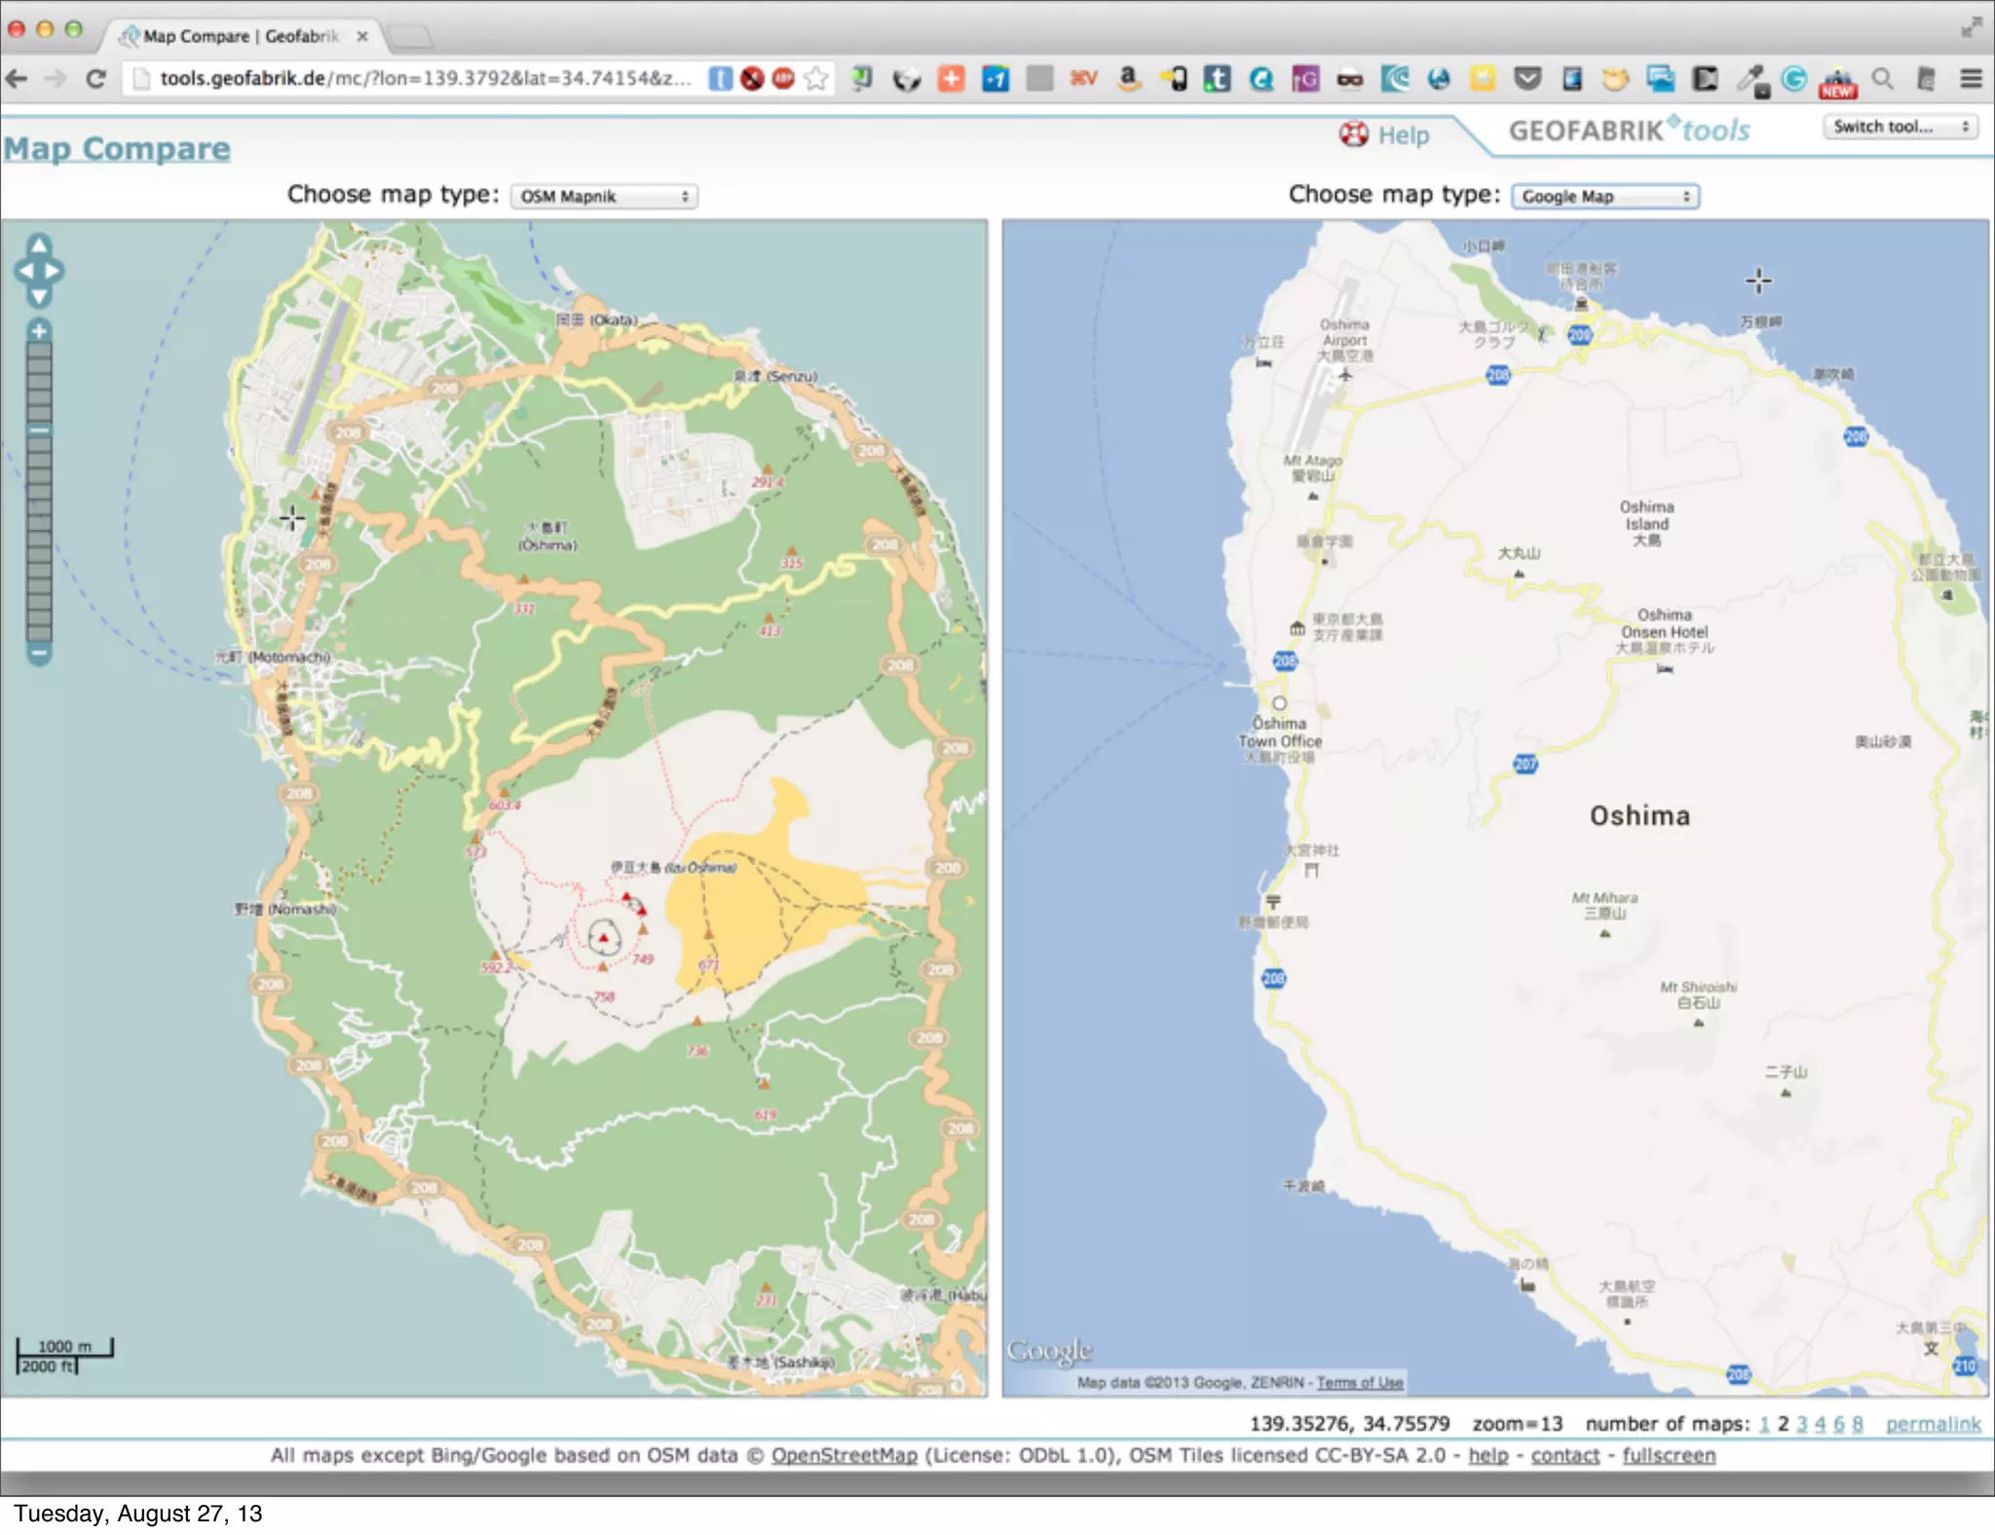The image size is (1995, 1535).
Task: Set number of maps to 4
Action: 1820,1424
